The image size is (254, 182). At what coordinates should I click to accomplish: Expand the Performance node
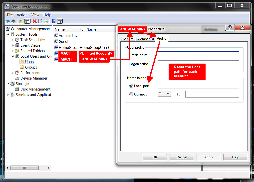click(13, 73)
